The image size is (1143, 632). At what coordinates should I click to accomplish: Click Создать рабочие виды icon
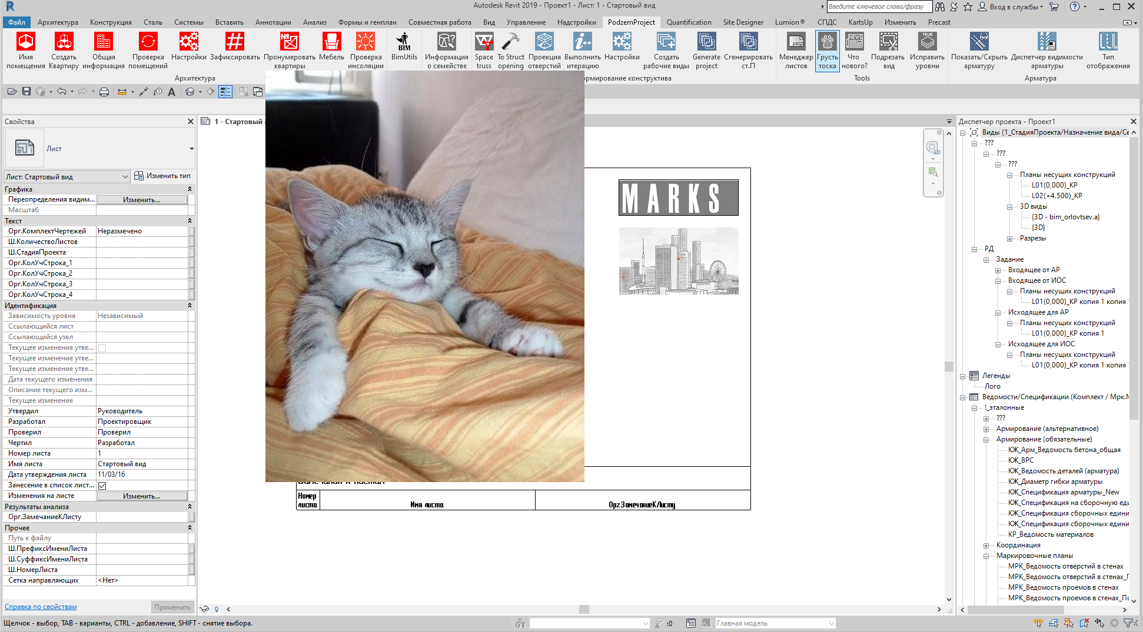point(666,42)
